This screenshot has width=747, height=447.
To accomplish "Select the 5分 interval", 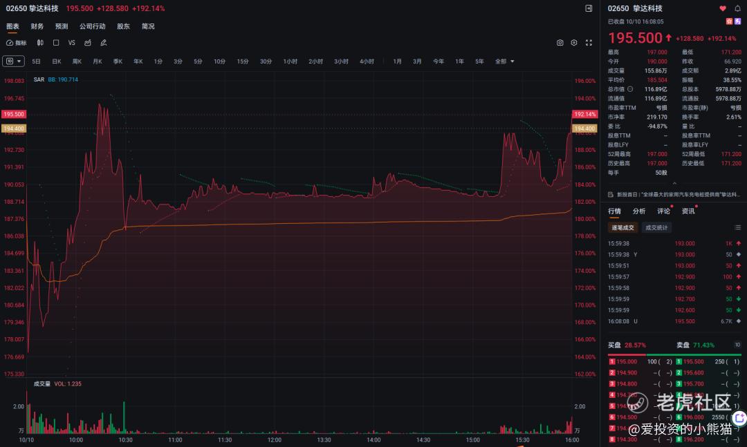I will point(199,61).
